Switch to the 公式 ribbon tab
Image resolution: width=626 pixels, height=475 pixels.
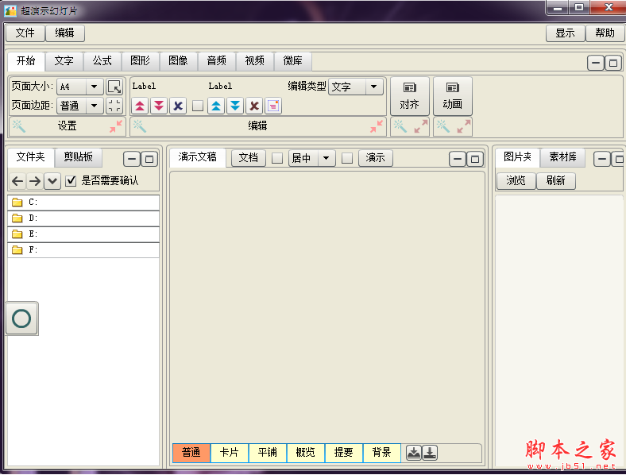102,61
